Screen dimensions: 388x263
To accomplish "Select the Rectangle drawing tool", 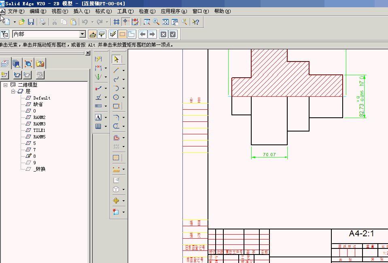I will 116,106.
